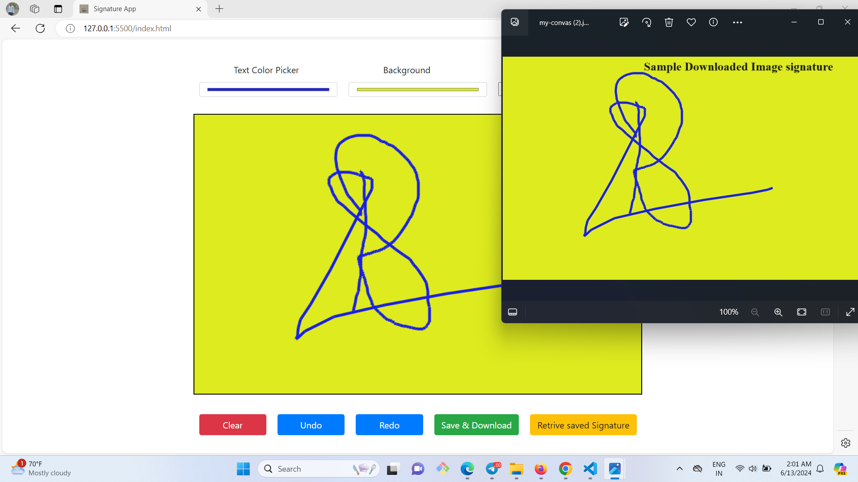Mark the photo as favorite with the heart icon
This screenshot has height=482, width=858.
coord(691,22)
